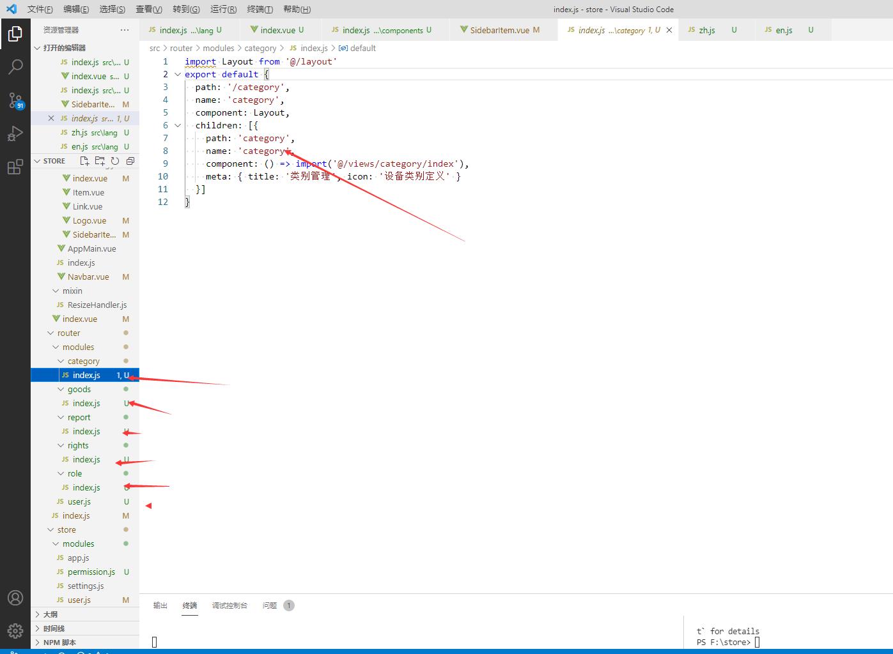Image resolution: width=893 pixels, height=654 pixels.
Task: Collapse the goods folder
Action: 85,389
